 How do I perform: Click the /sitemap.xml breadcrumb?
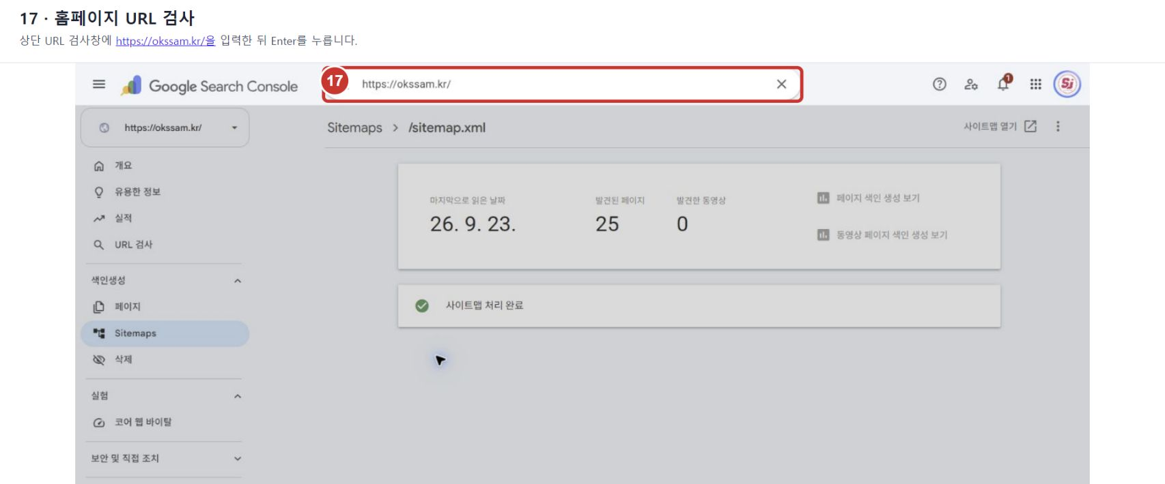(447, 127)
